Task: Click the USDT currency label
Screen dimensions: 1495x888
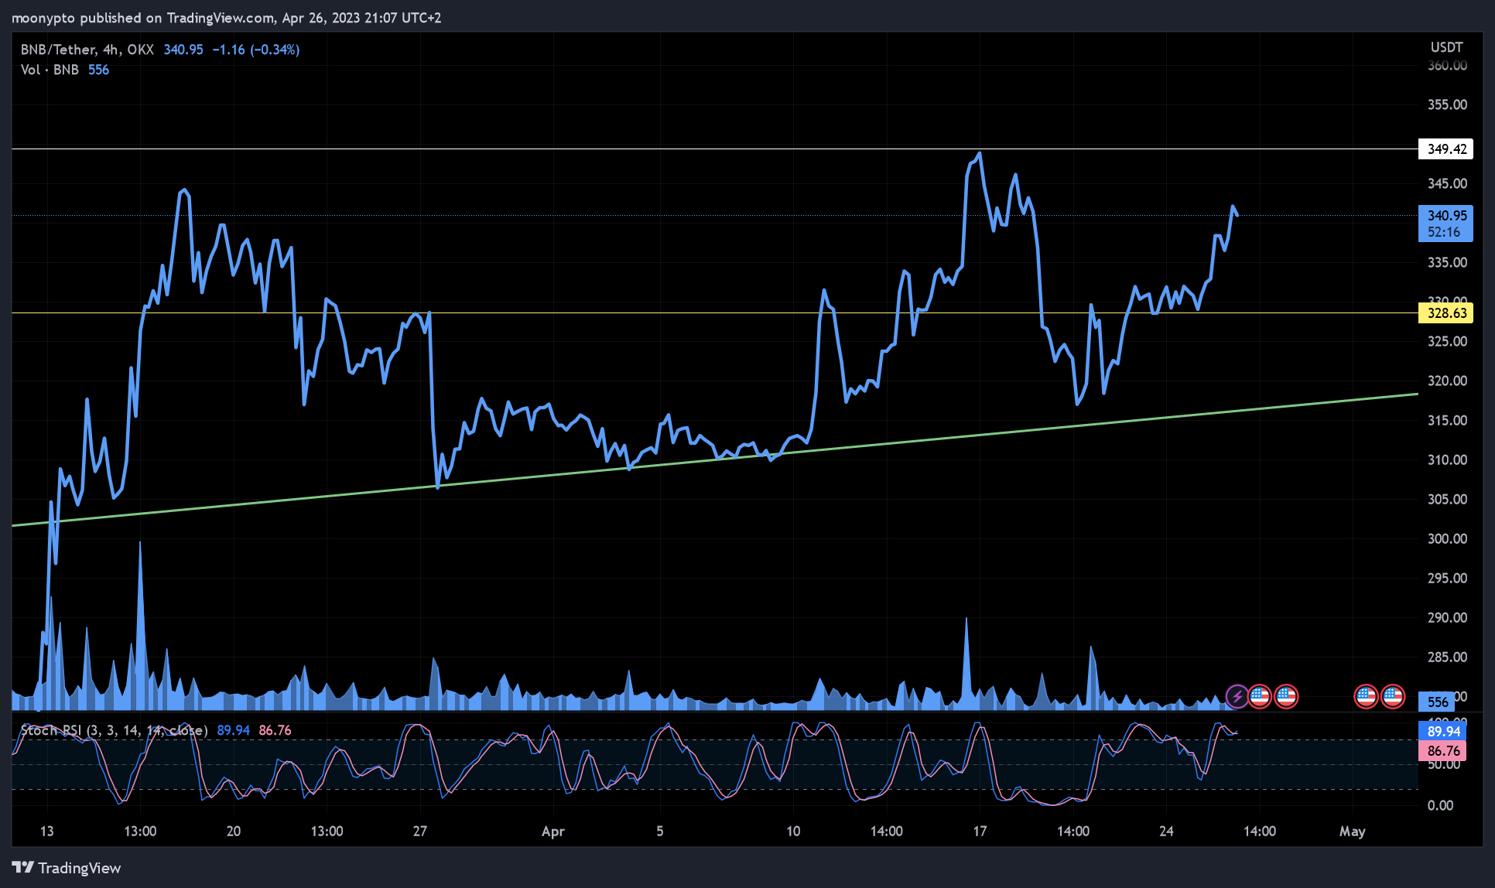Action: coord(1446,47)
